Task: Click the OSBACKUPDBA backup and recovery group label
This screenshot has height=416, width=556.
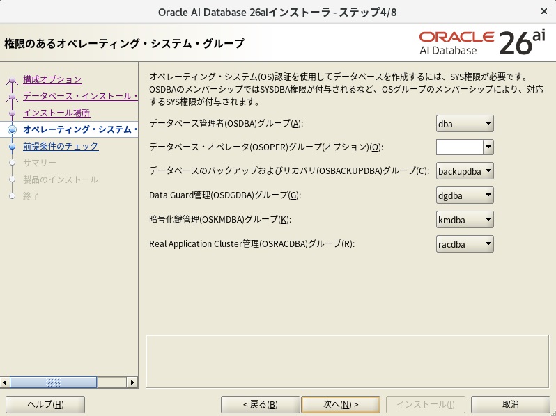Action: (x=289, y=171)
